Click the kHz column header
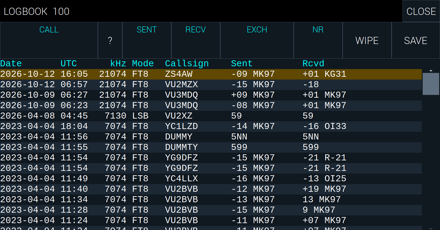The width and height of the screenshot is (440, 230). click(x=118, y=64)
